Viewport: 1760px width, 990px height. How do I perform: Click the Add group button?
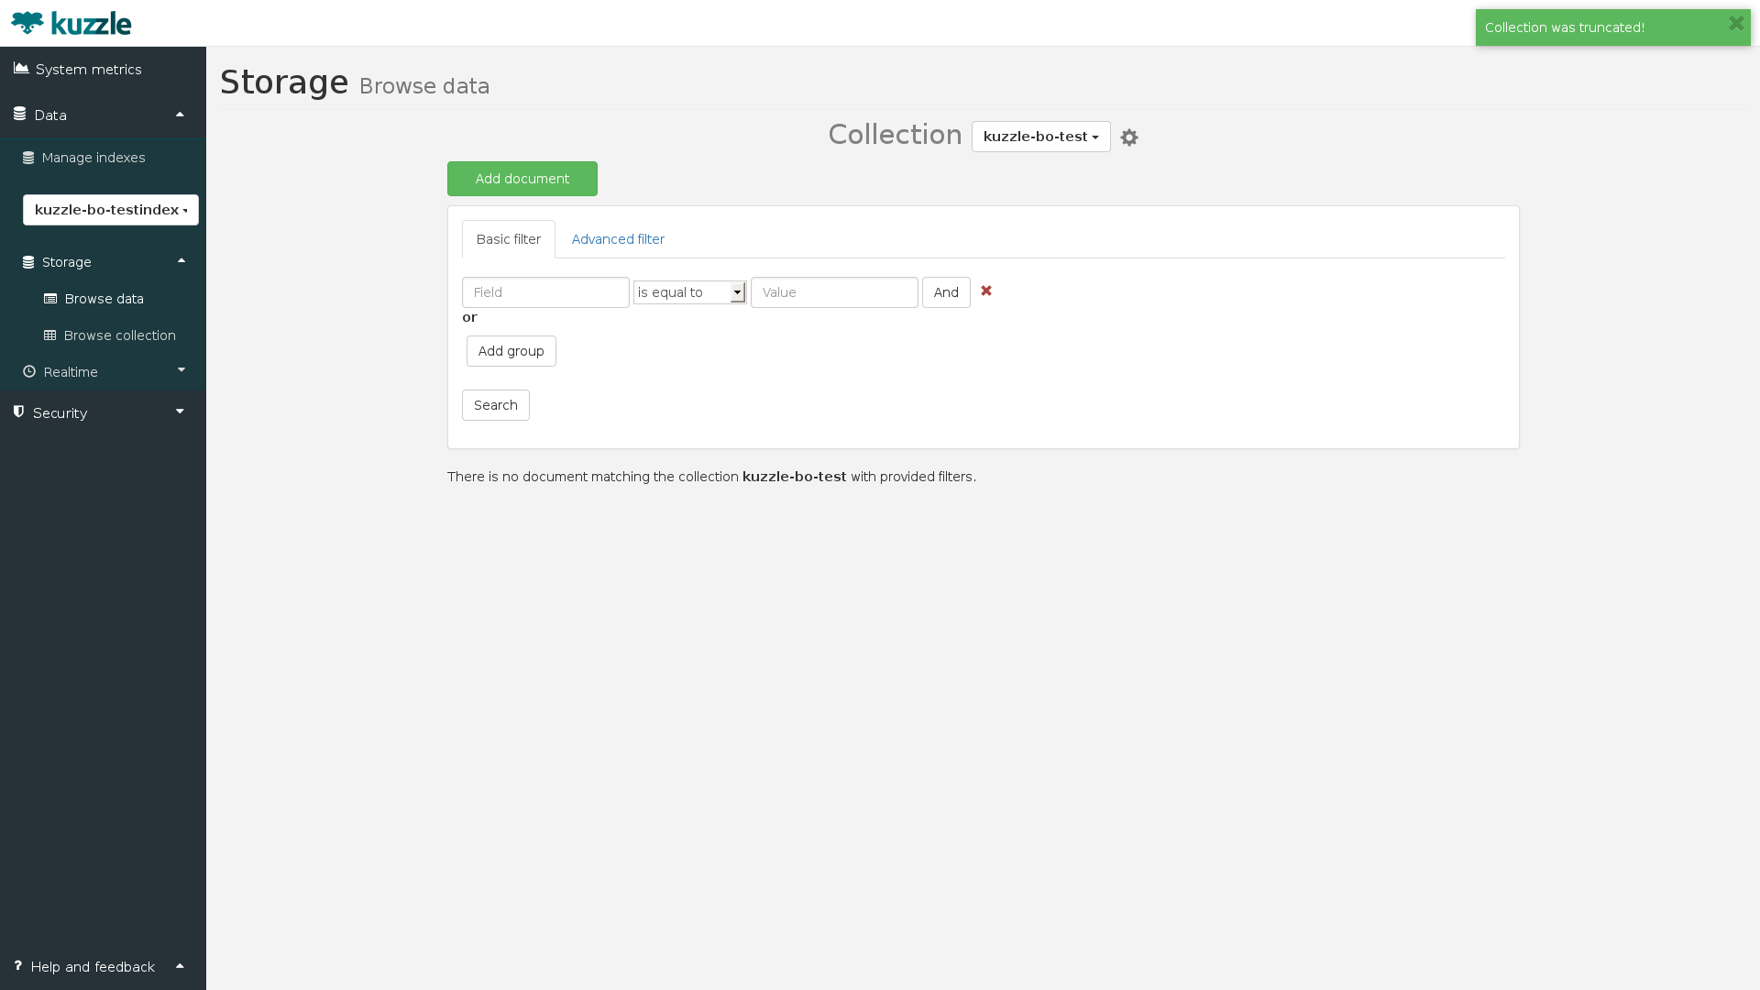511,351
